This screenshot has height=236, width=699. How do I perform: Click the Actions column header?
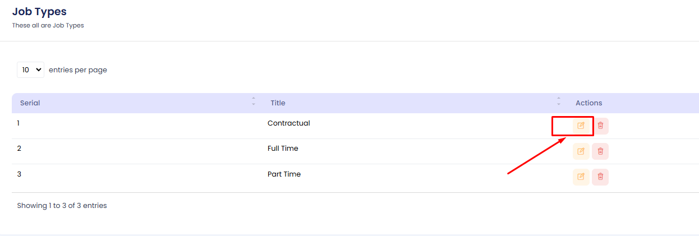pos(588,103)
